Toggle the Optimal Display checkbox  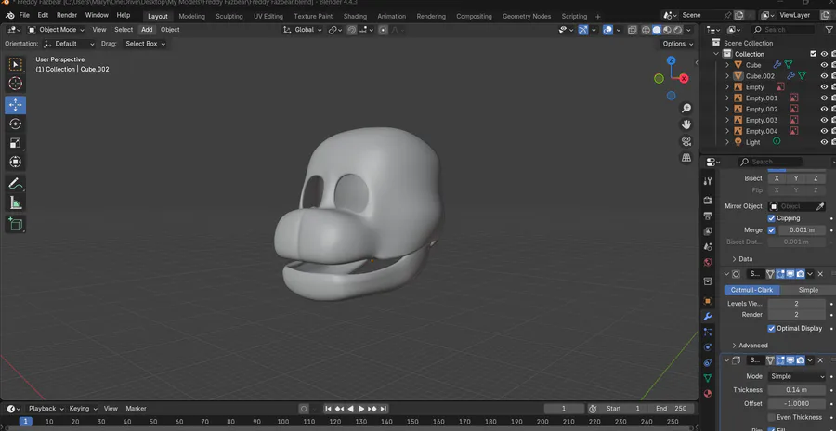tap(772, 328)
